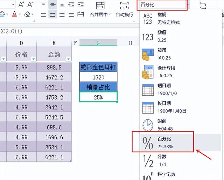Increase indent of cell content
The image size is (224, 180).
(80, 5)
